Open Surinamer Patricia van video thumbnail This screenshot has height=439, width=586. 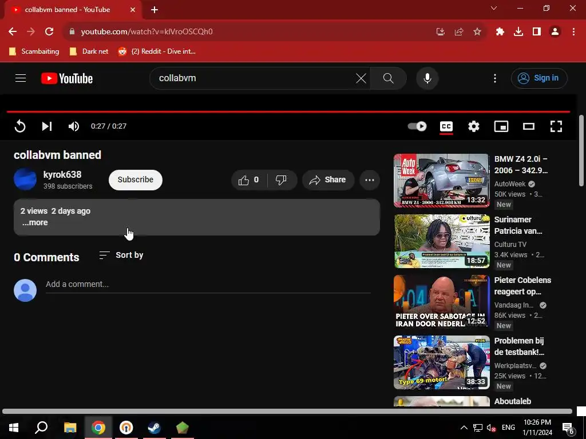point(441,241)
